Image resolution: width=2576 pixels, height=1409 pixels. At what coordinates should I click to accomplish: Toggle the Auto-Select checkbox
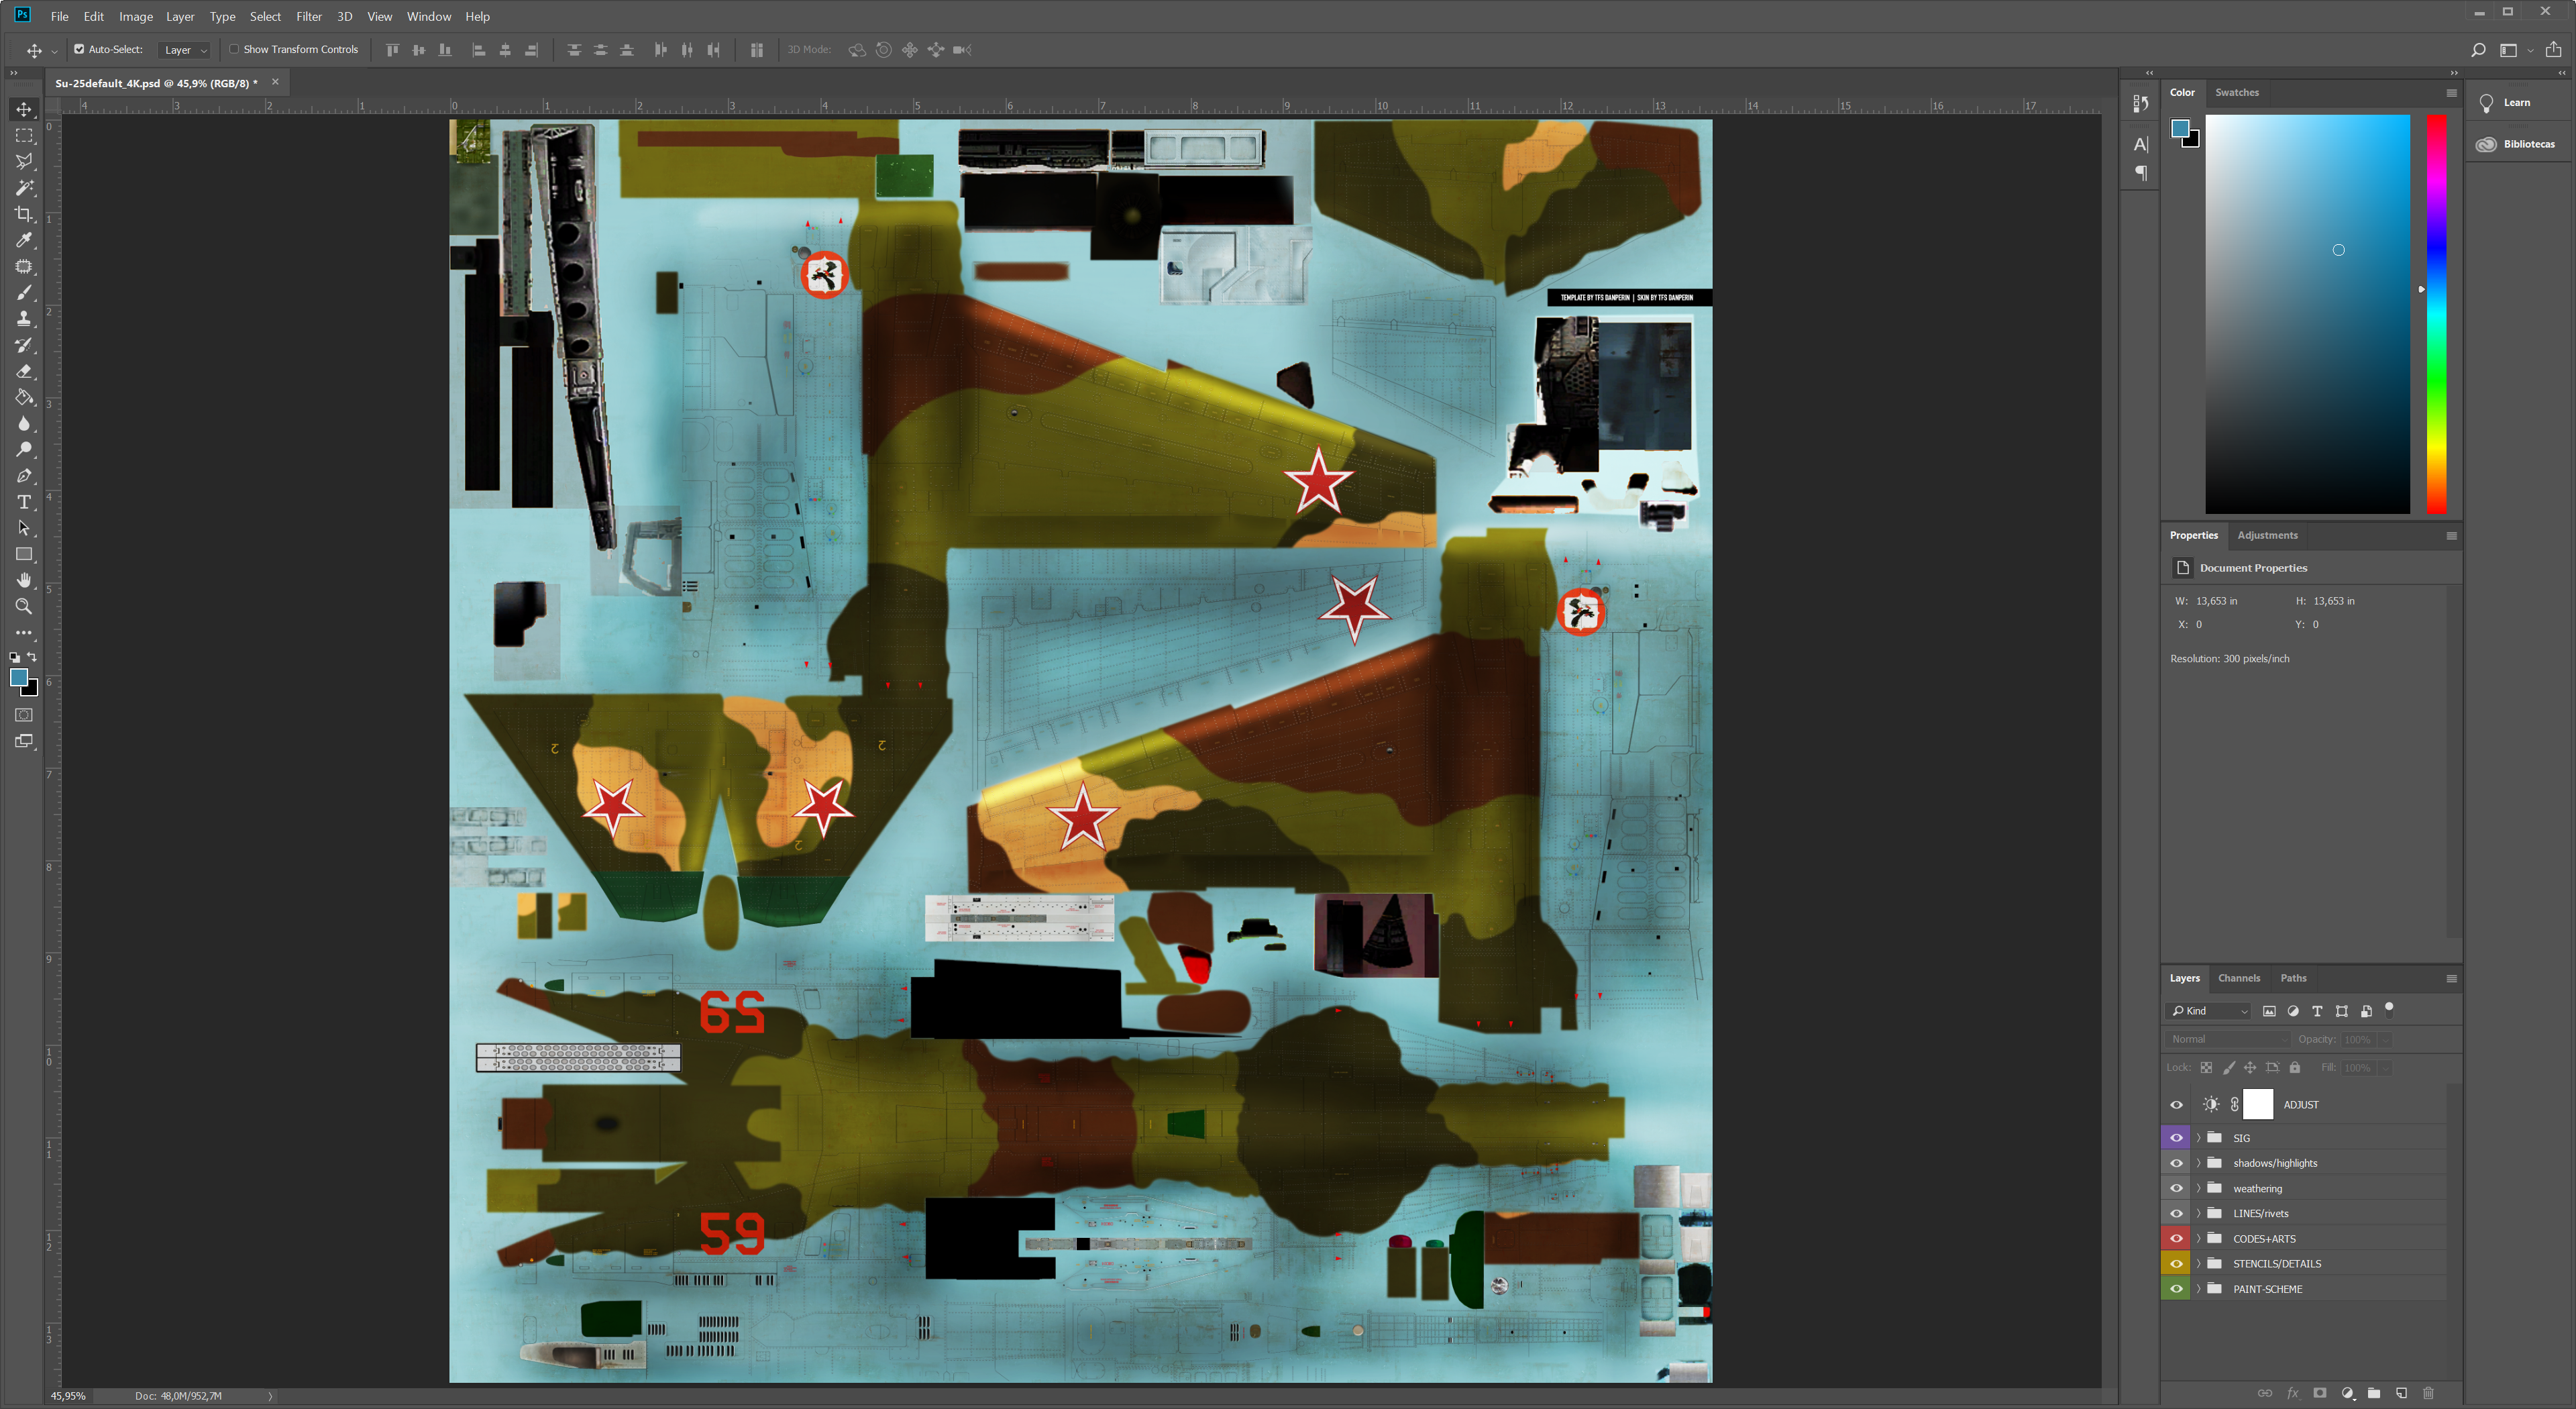pos(79,49)
